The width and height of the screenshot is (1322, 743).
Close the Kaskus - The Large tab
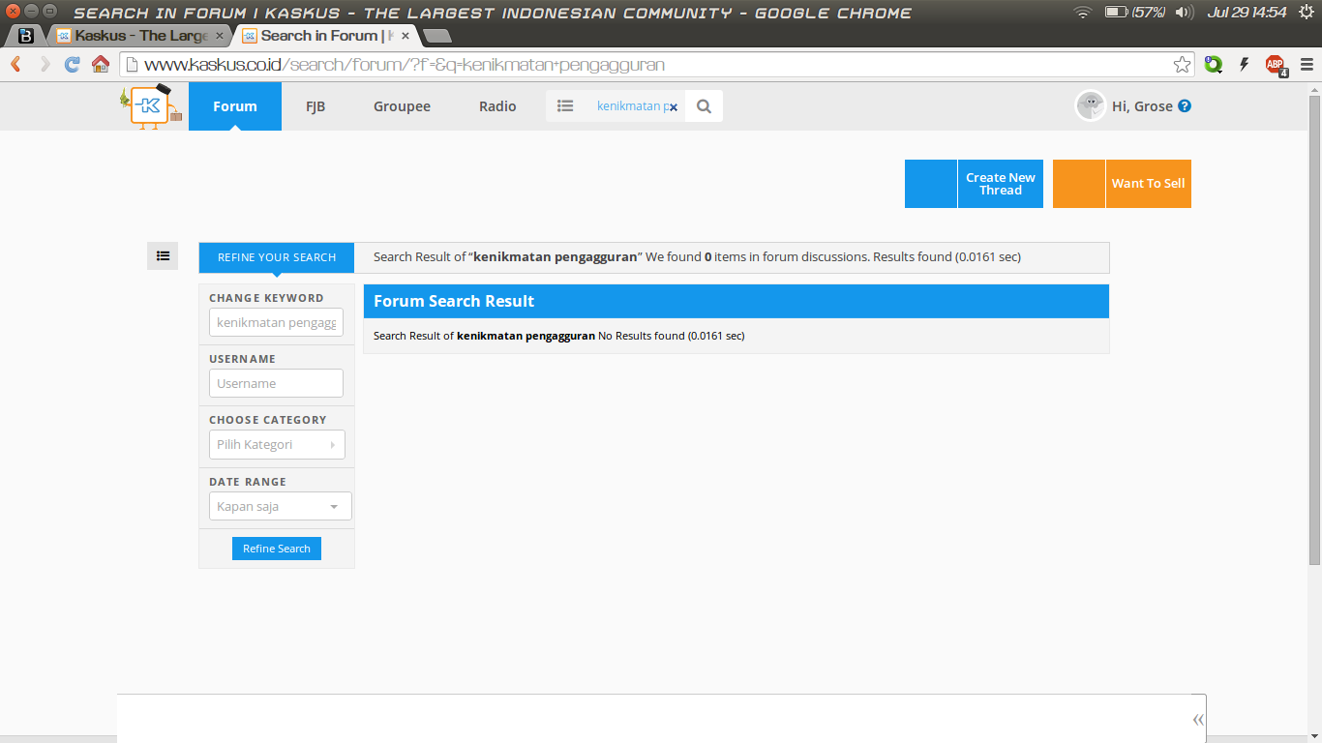[x=220, y=36]
